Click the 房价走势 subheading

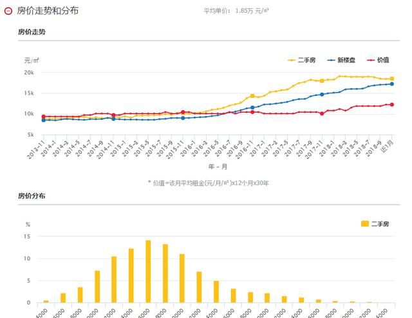point(32,32)
